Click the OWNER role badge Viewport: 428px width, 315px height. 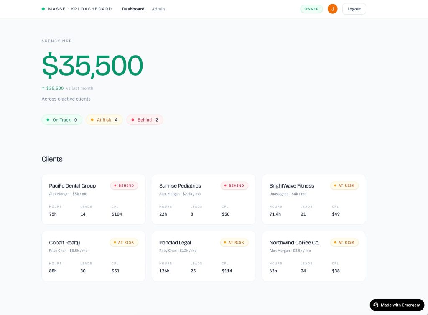311,9
